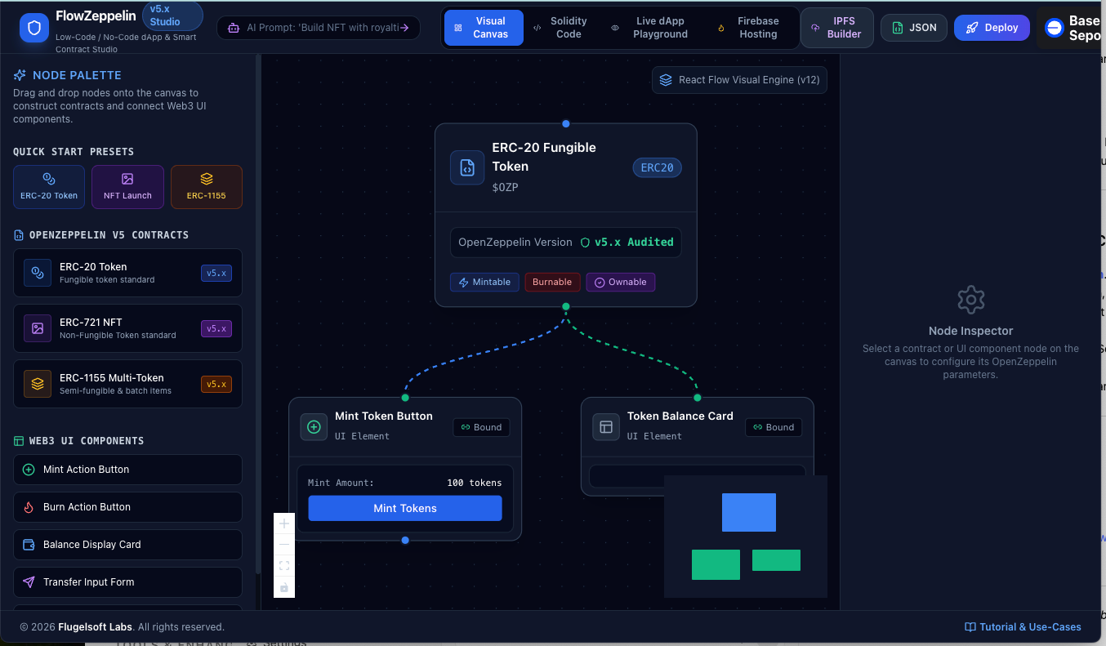
Task: Open the Live dApp Playground tab
Action: (652, 28)
